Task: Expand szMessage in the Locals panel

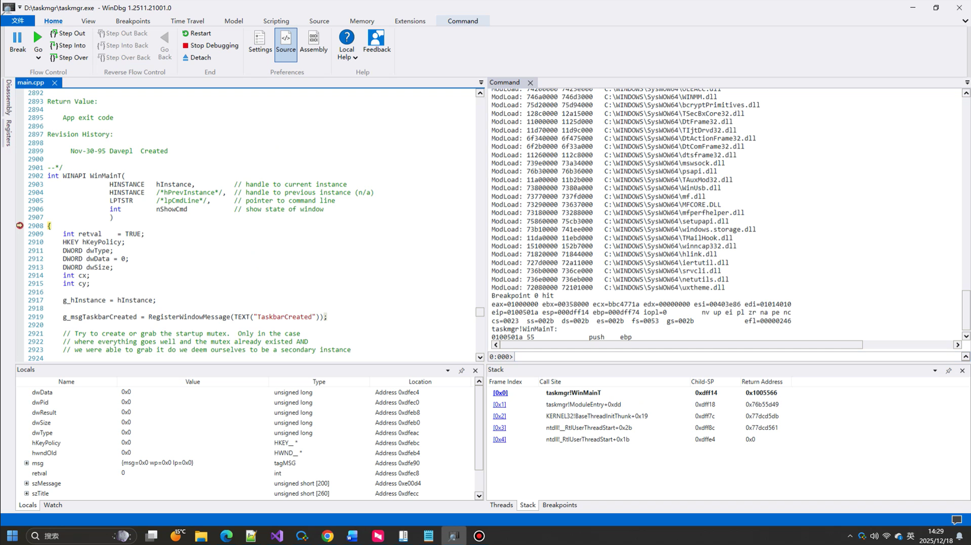Action: point(26,483)
